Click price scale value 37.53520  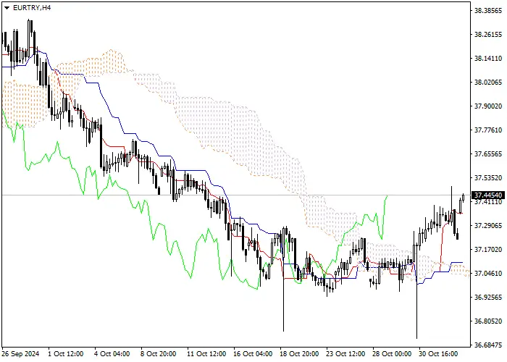pos(488,178)
